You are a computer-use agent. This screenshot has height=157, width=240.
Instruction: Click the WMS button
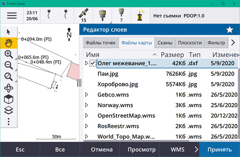click(x=177, y=149)
